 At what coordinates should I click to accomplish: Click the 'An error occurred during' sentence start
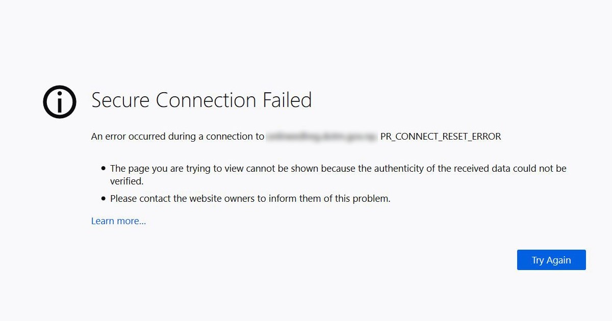[x=139, y=137]
